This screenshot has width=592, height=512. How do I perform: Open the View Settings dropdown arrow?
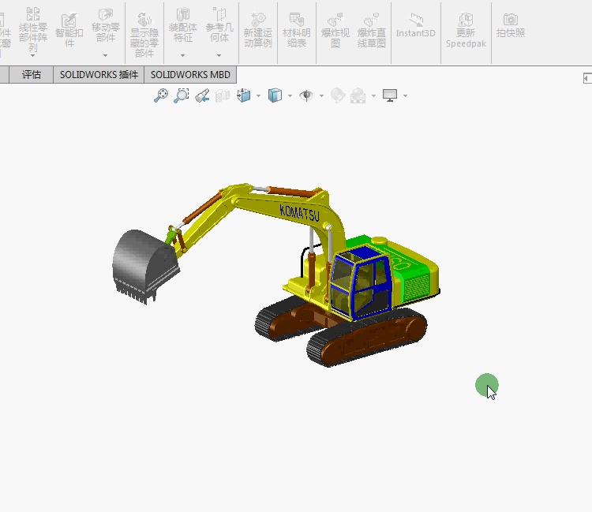click(406, 95)
